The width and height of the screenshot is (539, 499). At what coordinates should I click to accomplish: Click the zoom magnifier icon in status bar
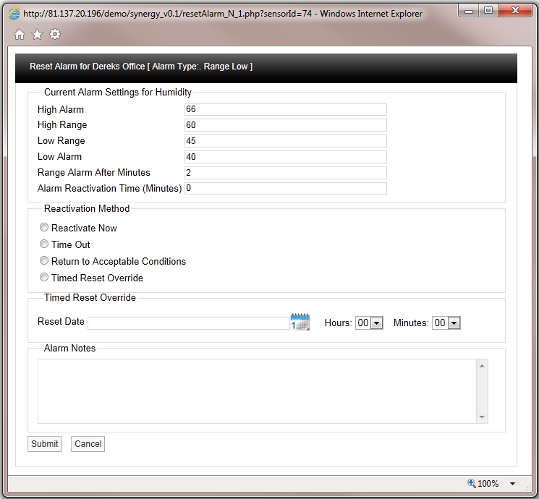pyautogui.click(x=472, y=483)
